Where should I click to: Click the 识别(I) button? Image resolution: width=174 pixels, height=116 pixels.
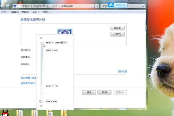tap(117, 34)
